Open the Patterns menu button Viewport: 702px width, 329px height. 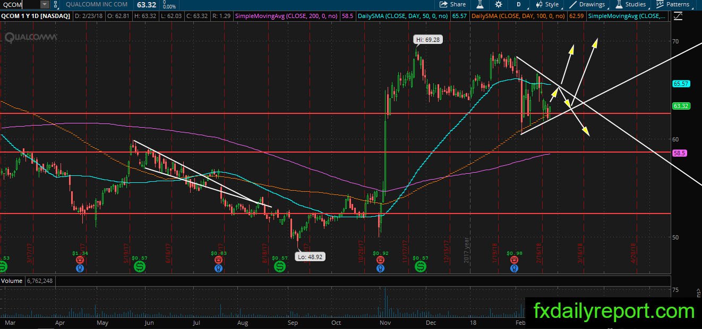pos(673,4)
